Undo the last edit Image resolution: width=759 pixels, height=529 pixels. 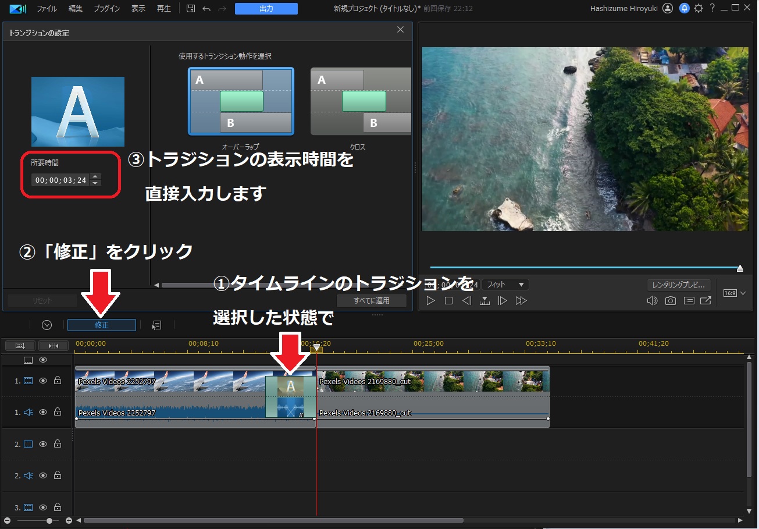[206, 9]
